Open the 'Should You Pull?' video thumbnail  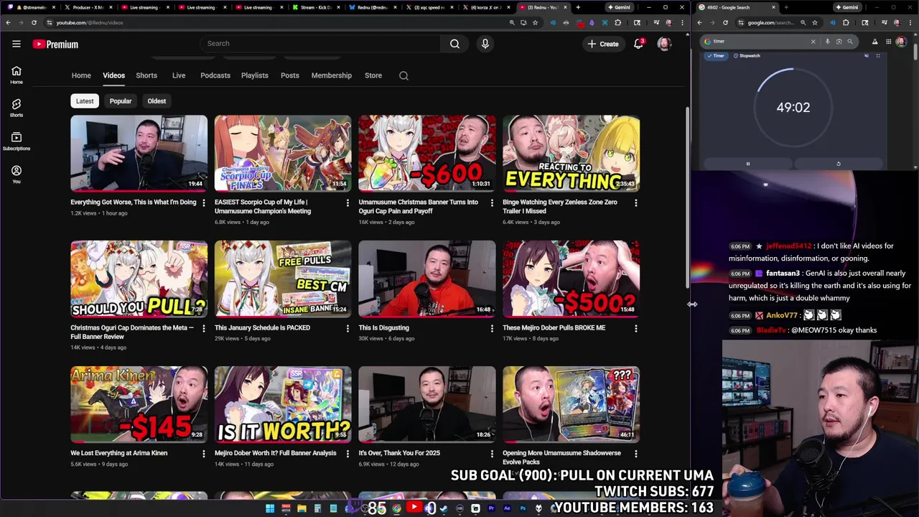[139, 279]
